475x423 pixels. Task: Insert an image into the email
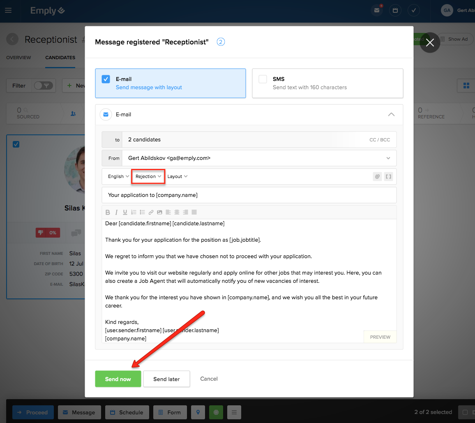click(159, 213)
